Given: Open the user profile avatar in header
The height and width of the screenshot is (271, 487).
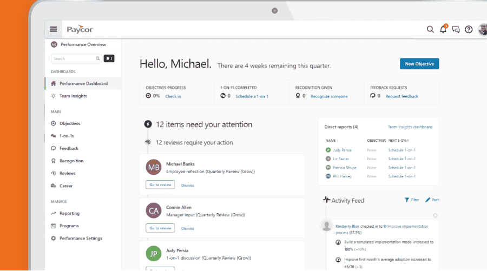Looking at the screenshot, I should coord(483,29).
